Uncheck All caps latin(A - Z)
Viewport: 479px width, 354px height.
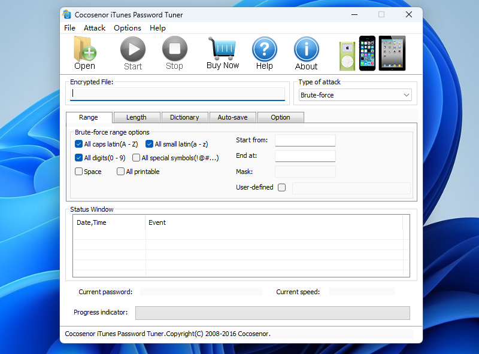[x=79, y=144]
